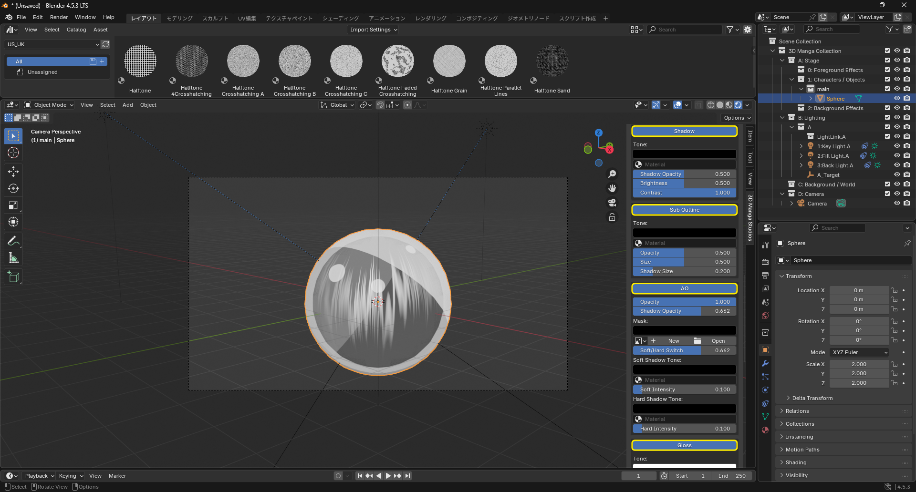Viewport: 916px width, 492px height.
Task: Adjust the Brightness slider
Action: coord(684,183)
